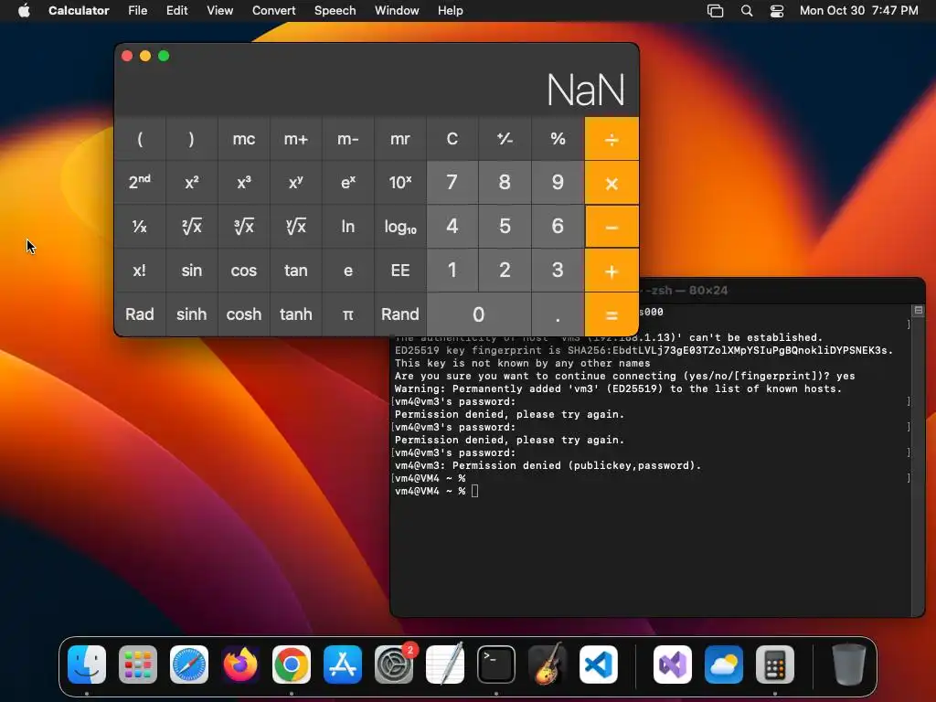Click the log10 key

(400, 227)
